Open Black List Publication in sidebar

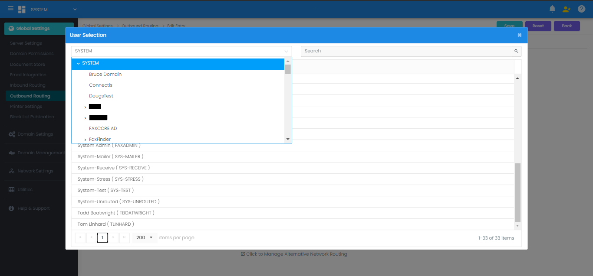coord(32,117)
